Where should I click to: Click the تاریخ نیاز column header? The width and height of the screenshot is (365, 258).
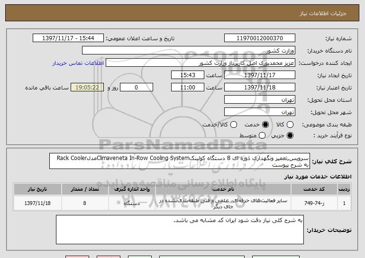[x=37, y=189]
